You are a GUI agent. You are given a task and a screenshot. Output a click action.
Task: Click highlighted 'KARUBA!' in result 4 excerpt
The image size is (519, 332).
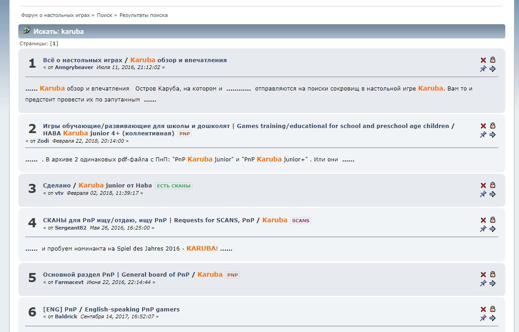click(x=202, y=248)
